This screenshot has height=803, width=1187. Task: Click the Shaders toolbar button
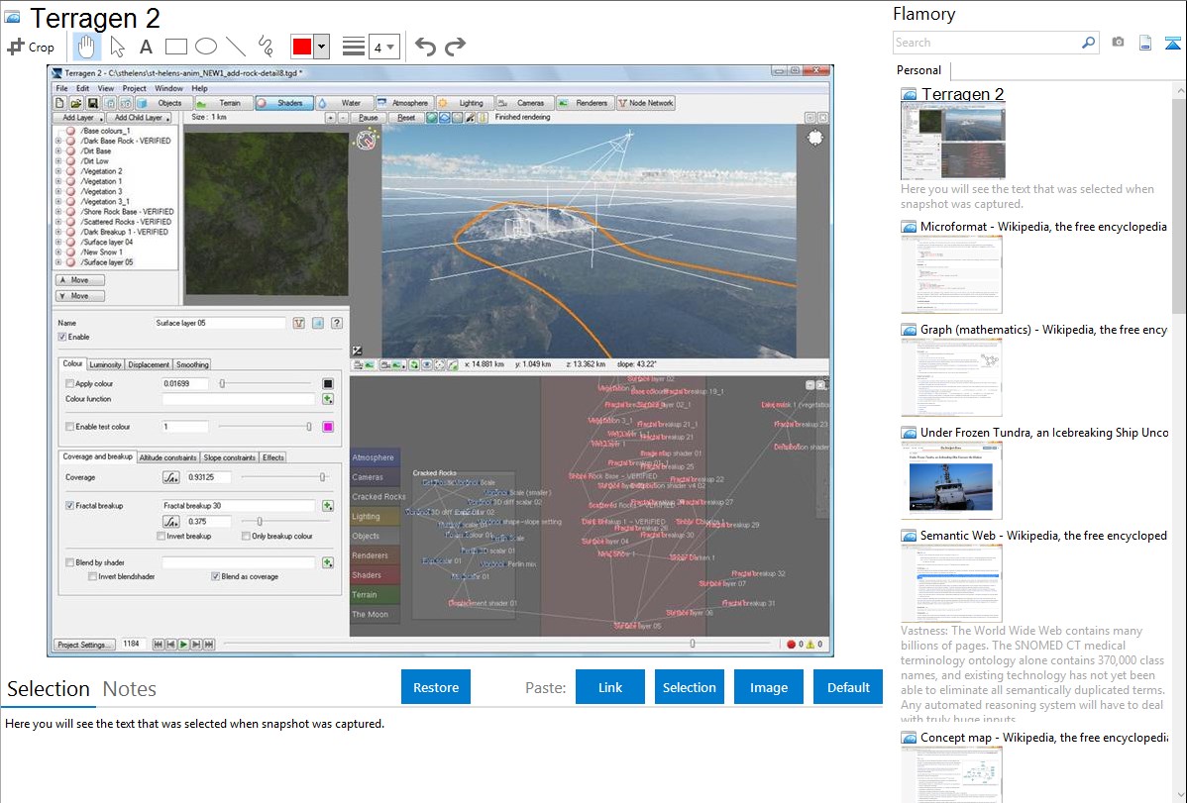tap(284, 103)
